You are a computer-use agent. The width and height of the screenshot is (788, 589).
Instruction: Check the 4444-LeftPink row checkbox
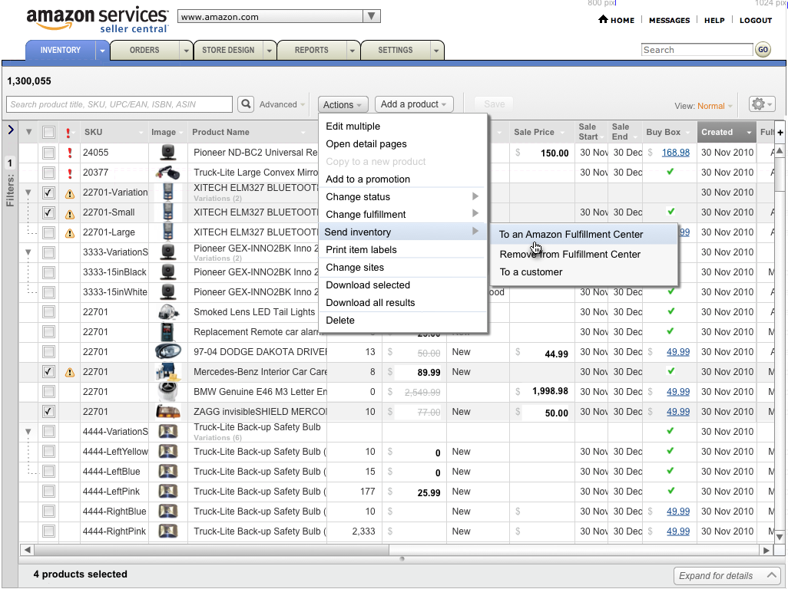tap(48, 491)
